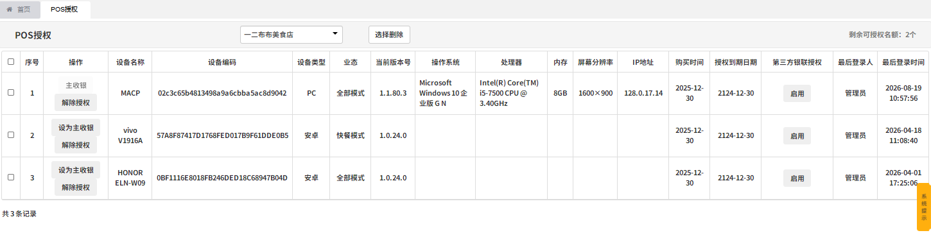Click the 购买时间 column header
This screenshot has height=242, width=931.
pyautogui.click(x=689, y=62)
